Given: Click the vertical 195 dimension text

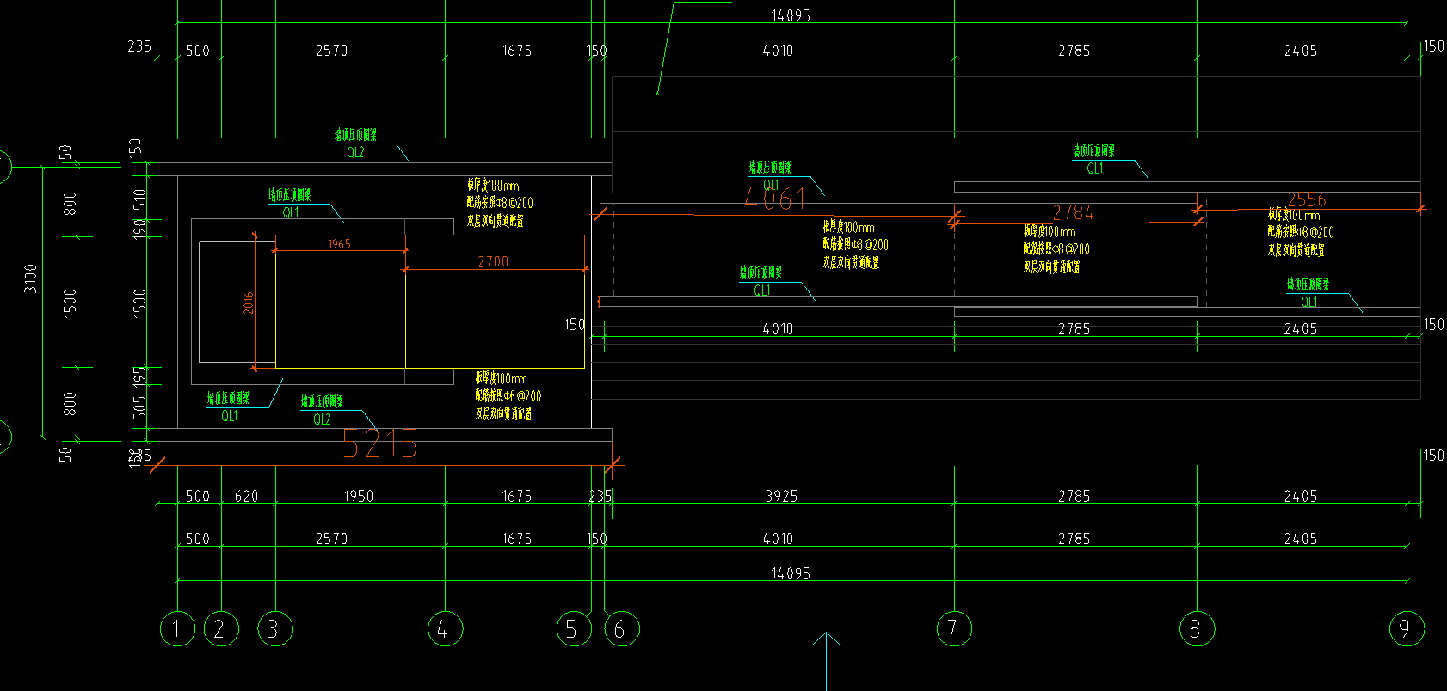Looking at the screenshot, I should [x=139, y=376].
